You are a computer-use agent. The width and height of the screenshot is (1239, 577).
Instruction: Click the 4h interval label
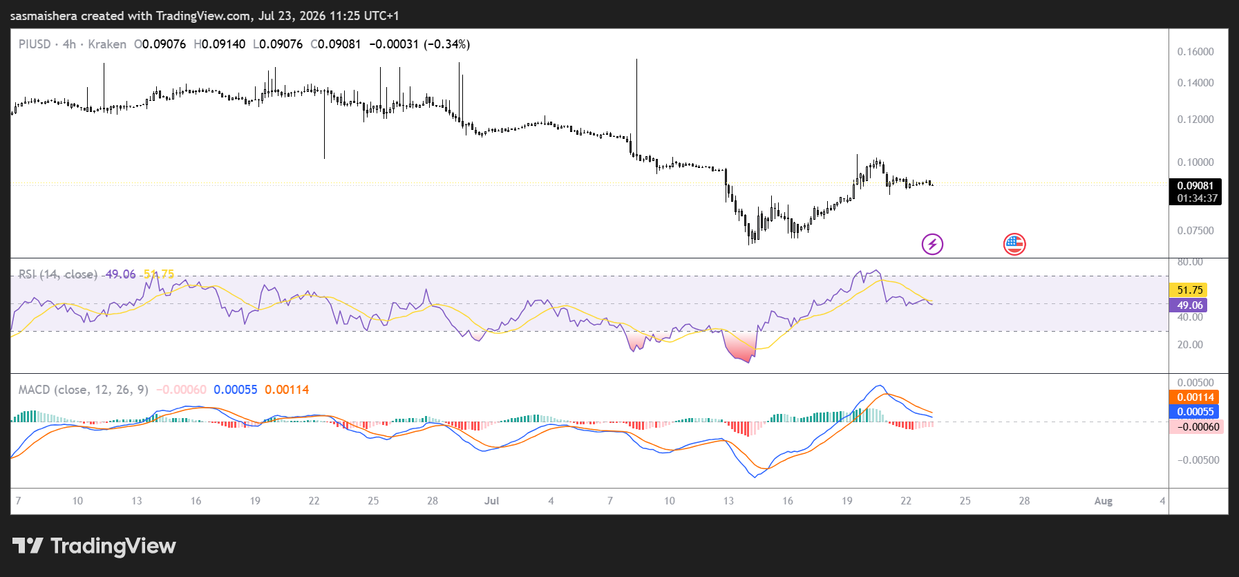tap(69, 44)
